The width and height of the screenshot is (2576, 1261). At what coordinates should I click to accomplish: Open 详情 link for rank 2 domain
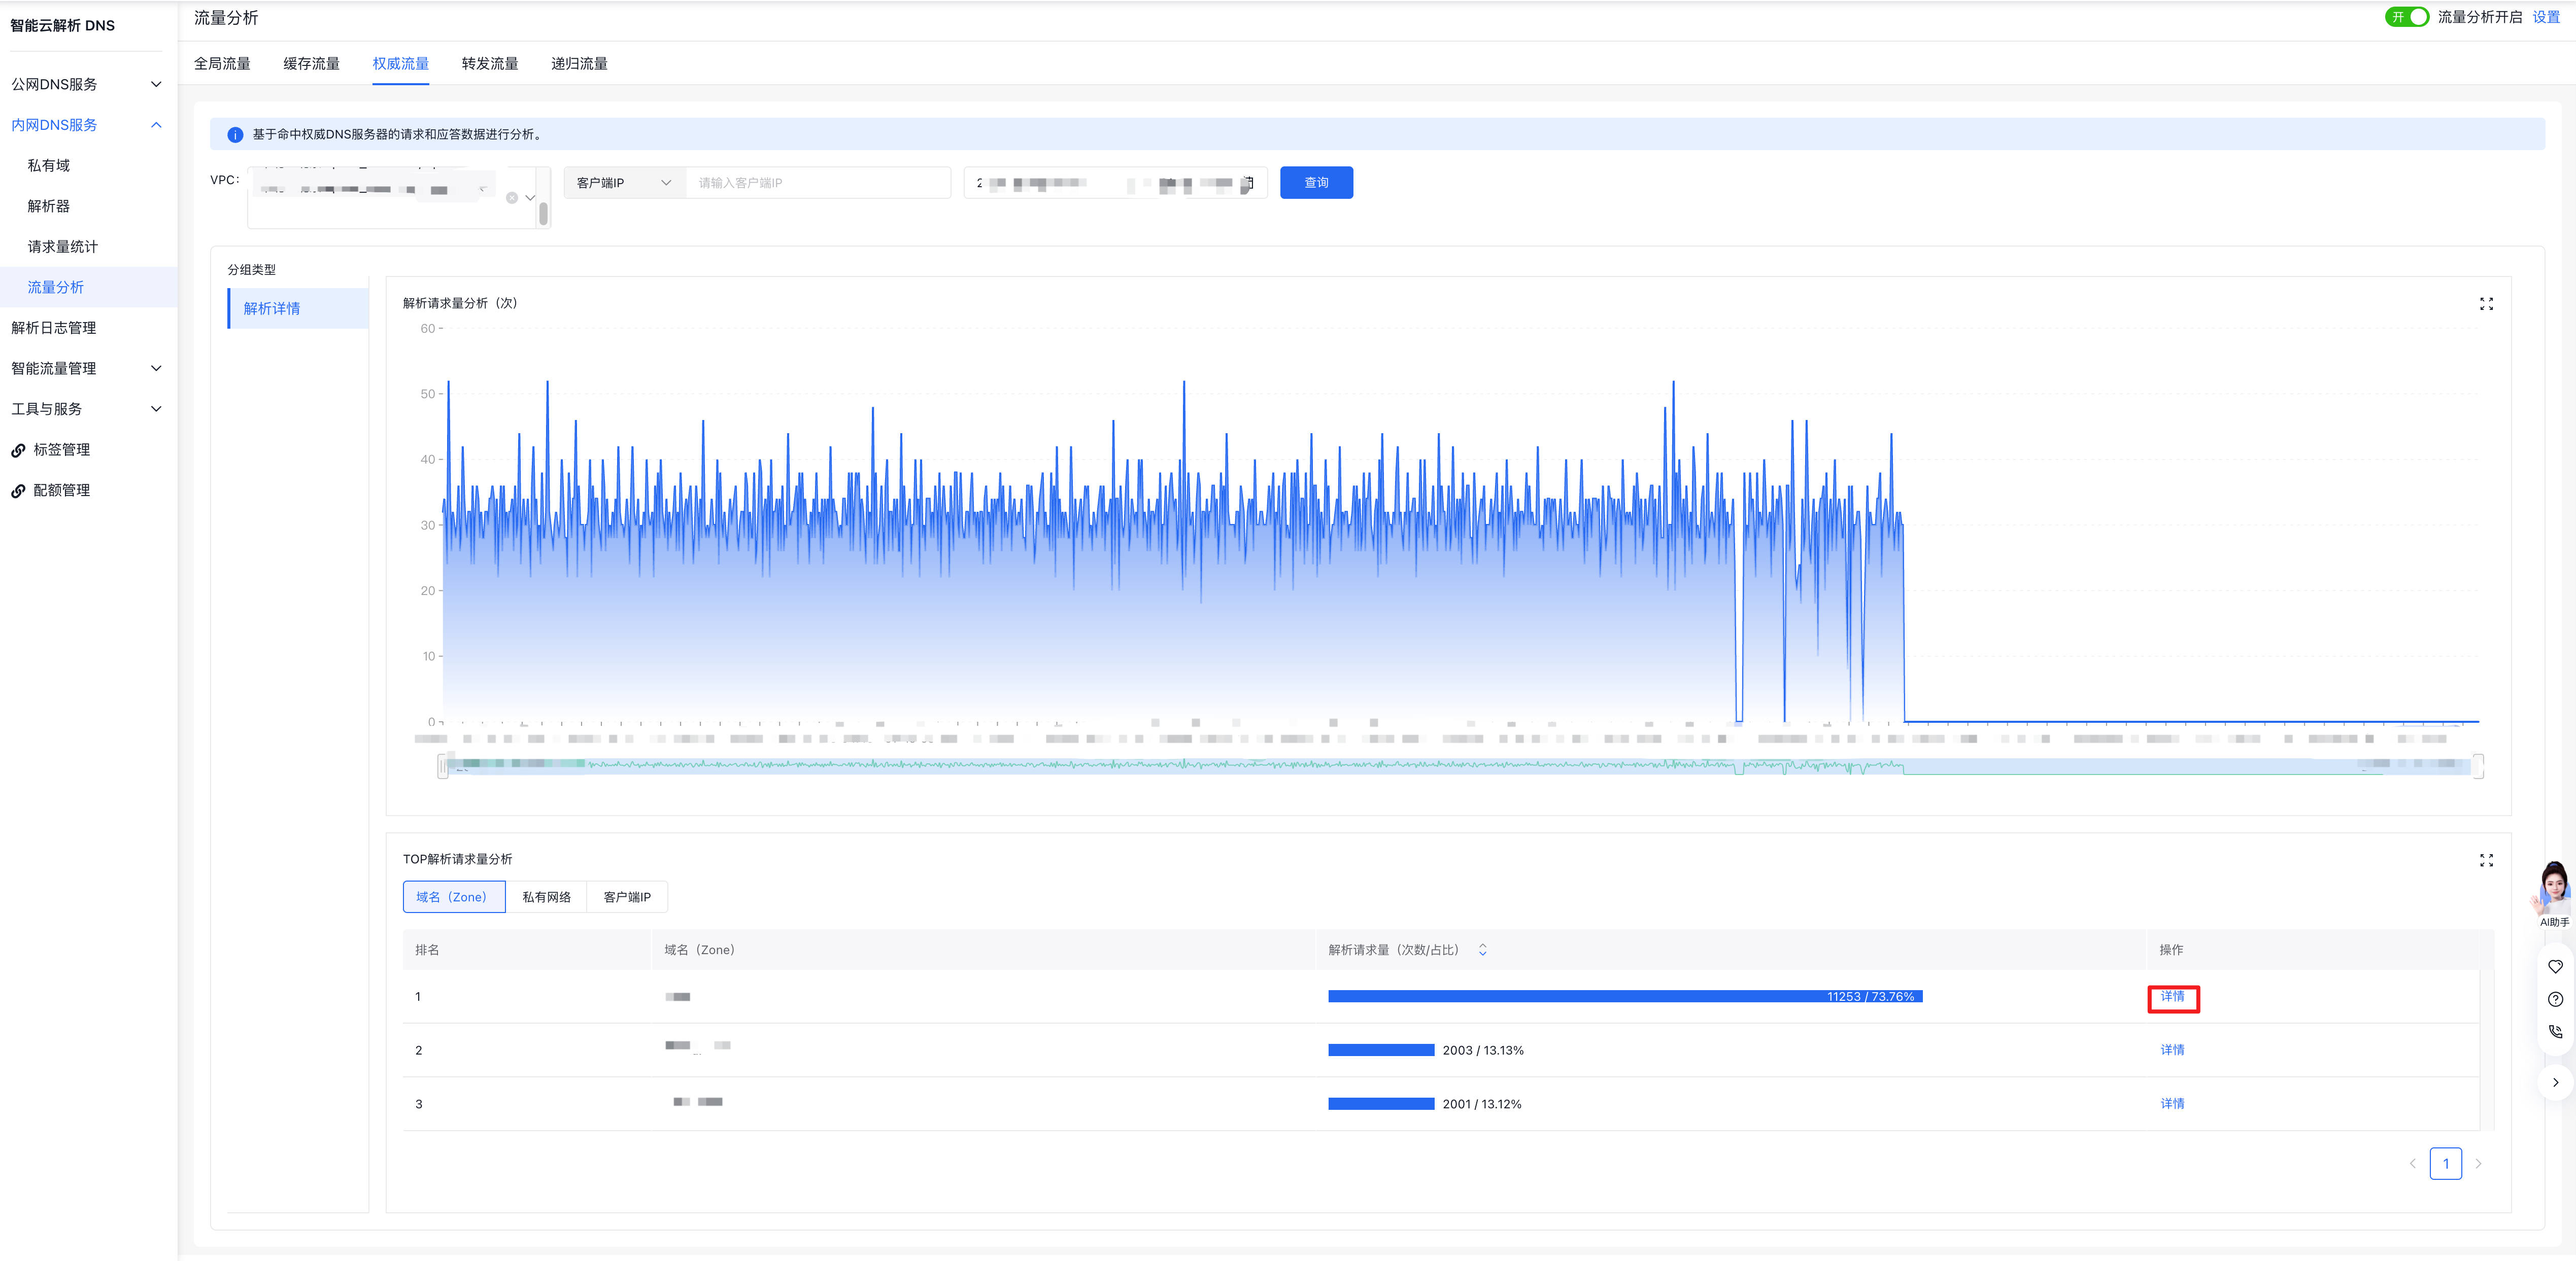[x=2172, y=1050]
